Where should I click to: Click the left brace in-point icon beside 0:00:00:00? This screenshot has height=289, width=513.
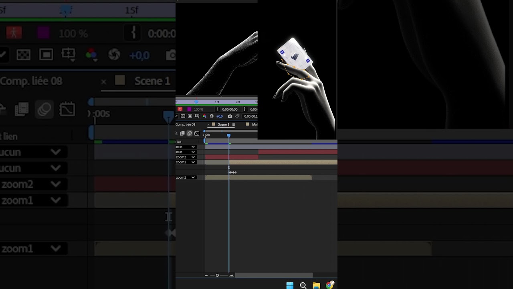click(x=218, y=109)
